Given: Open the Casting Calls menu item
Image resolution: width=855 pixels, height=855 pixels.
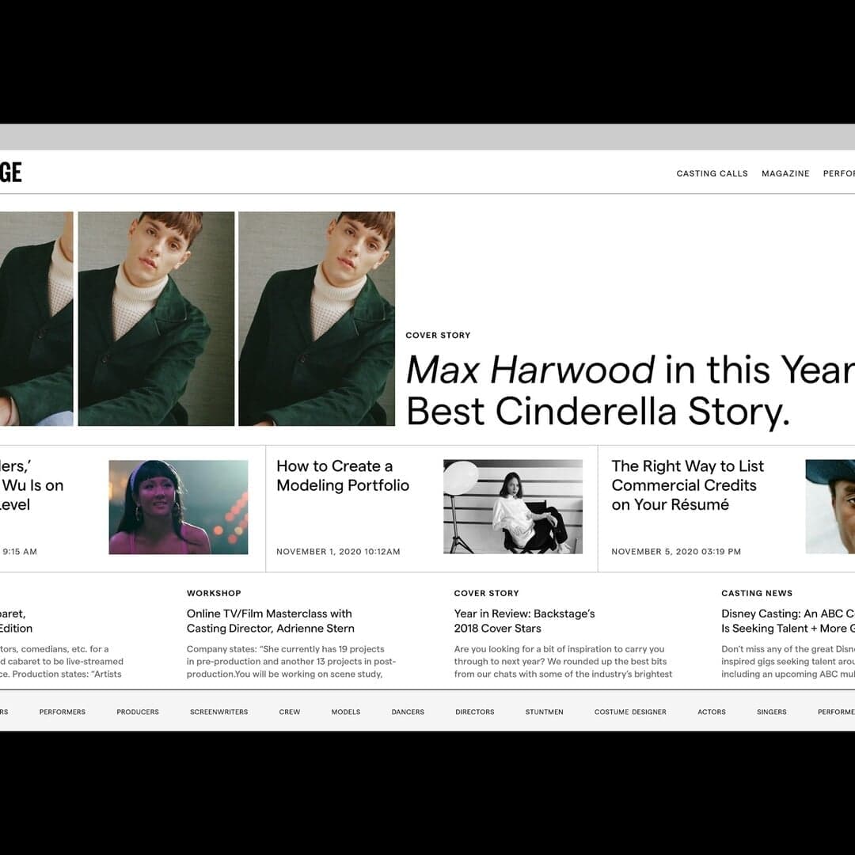Looking at the screenshot, I should coord(712,173).
